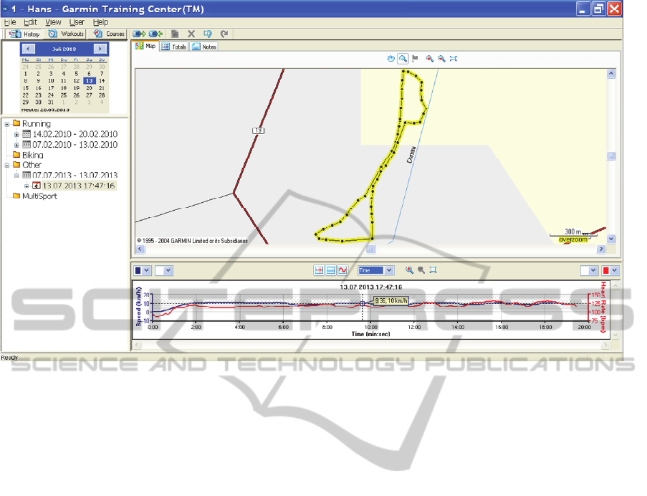Click the delete X toolbar icon
Viewport: 647px width, 496px height.
(x=191, y=34)
